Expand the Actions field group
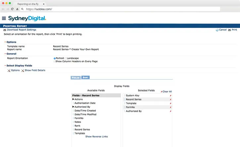240x147 pixels. [x=73, y=99]
